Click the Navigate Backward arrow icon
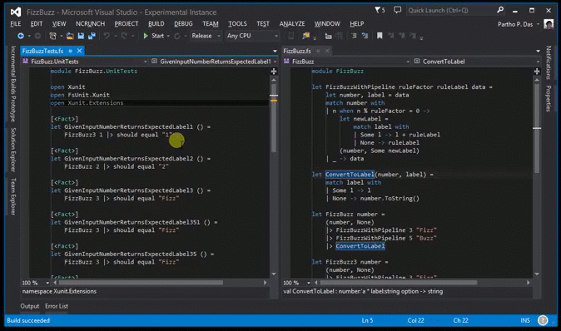 (x=21, y=36)
